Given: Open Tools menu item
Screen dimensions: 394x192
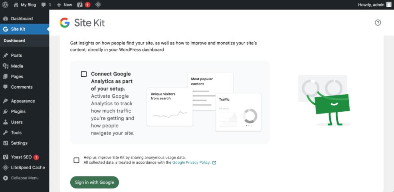Looking at the screenshot, I should (25, 133).
